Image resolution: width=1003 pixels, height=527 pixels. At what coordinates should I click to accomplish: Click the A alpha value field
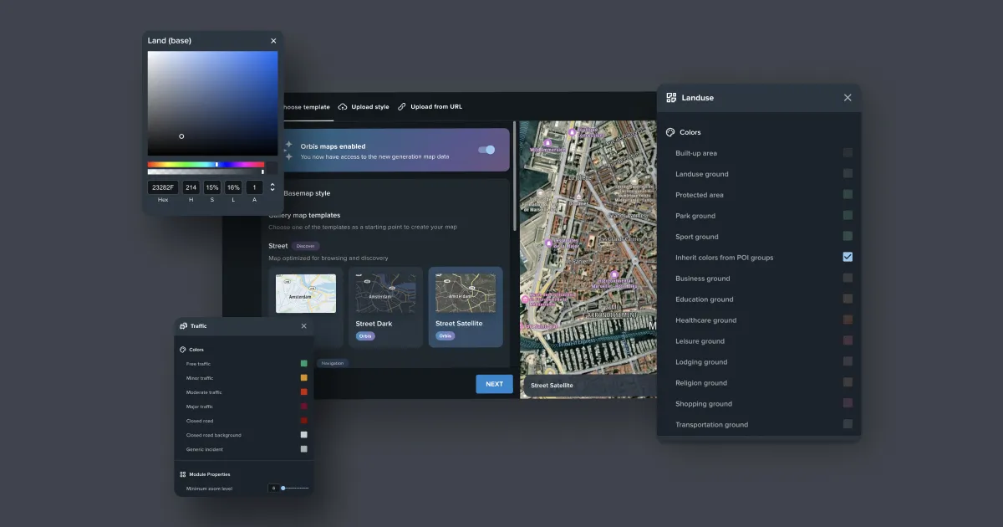point(255,188)
